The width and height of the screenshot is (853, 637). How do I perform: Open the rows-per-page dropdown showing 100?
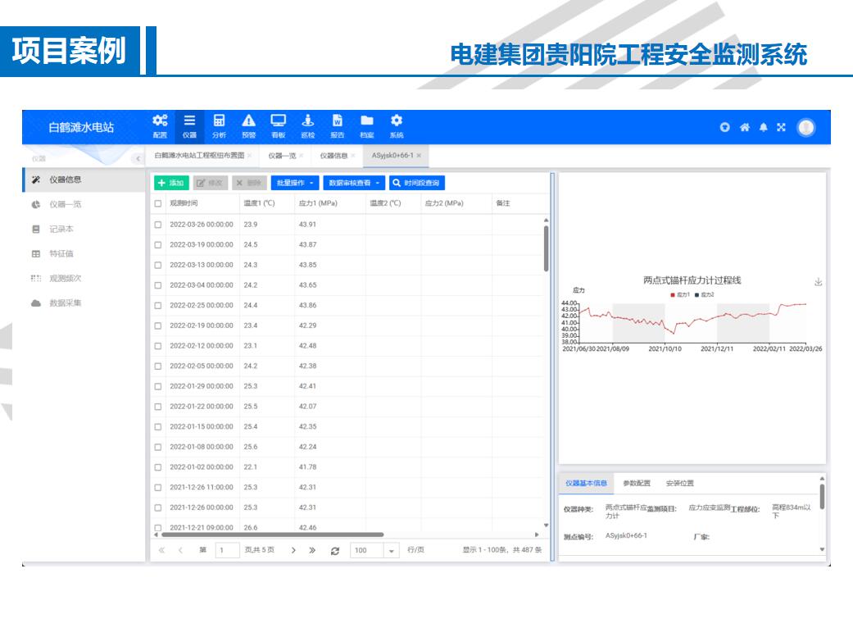[x=391, y=551]
